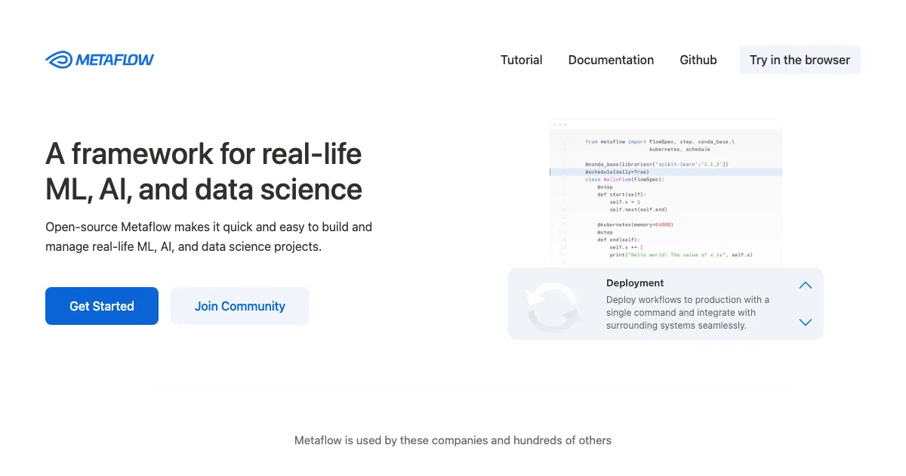906x476 pixels.
Task: Advance to next feature with the down chevron
Action: pos(805,322)
